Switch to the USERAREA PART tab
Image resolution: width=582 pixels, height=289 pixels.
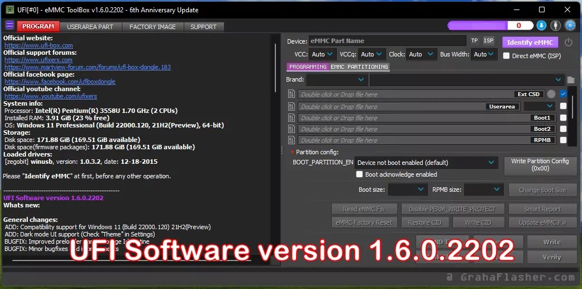pos(90,27)
